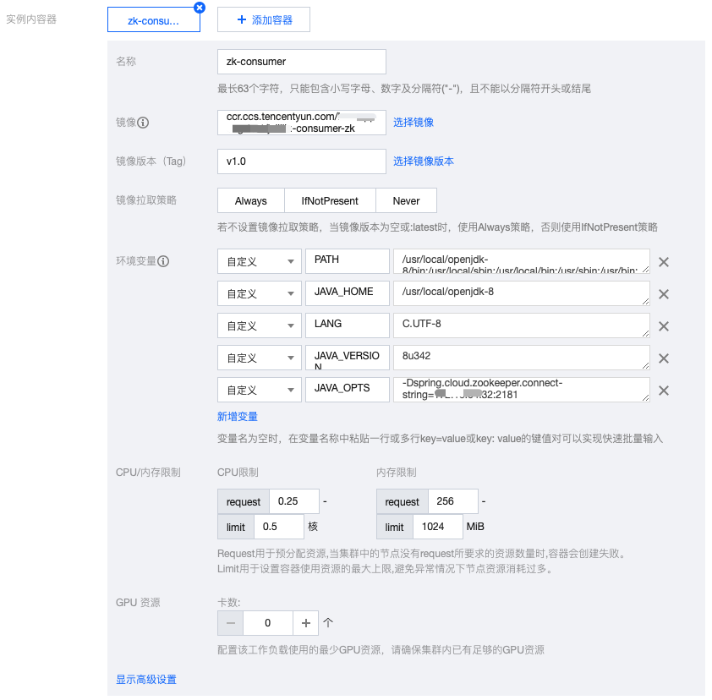Screen dimensions: 712x700
Task: Delete the JAVA_VERSION environment variable row
Action: click(664, 358)
